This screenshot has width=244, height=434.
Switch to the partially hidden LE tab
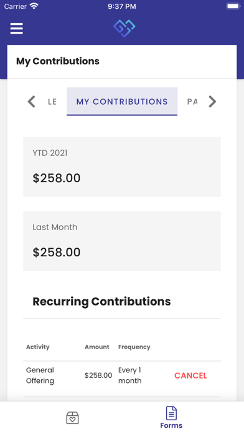point(52,102)
